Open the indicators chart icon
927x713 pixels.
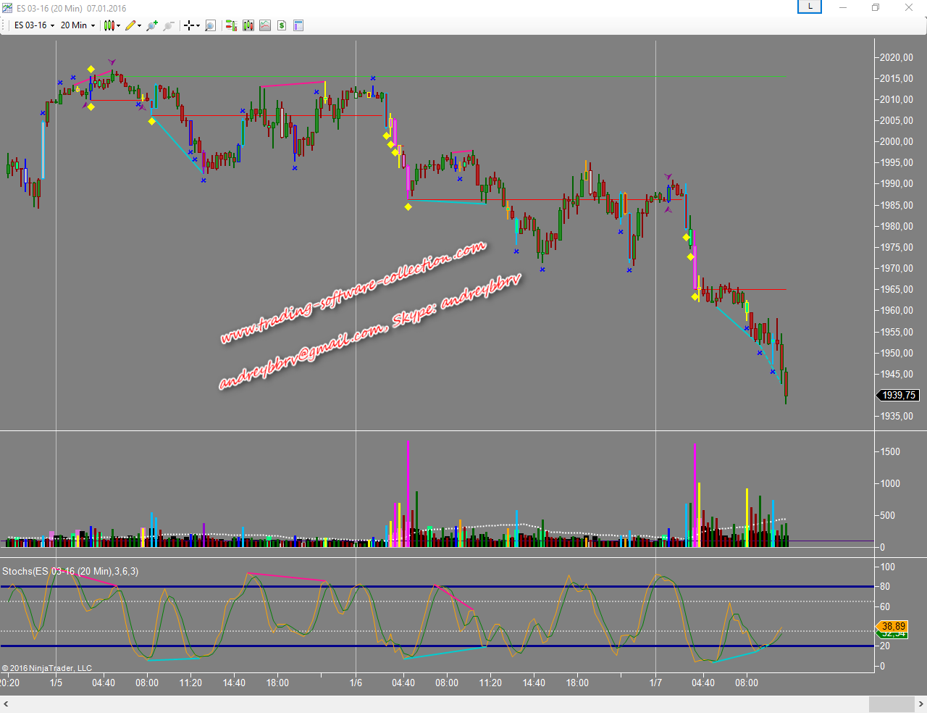[265, 25]
